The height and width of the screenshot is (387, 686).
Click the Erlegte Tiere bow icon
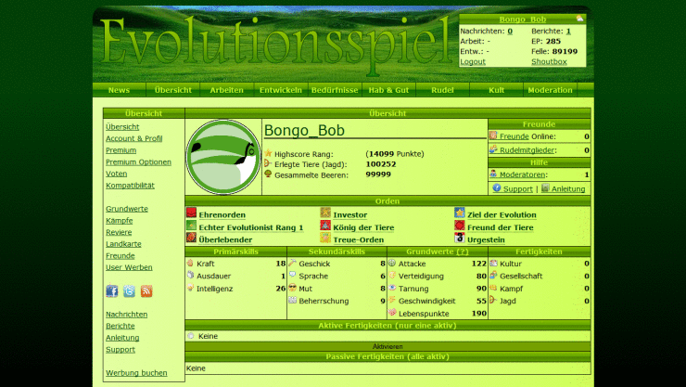click(x=268, y=163)
